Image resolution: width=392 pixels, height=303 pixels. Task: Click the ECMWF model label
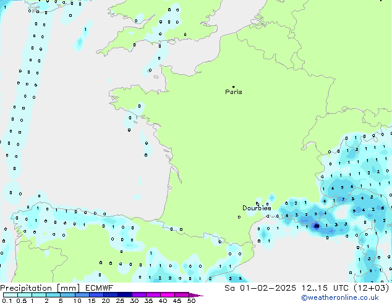pyautogui.click(x=100, y=288)
